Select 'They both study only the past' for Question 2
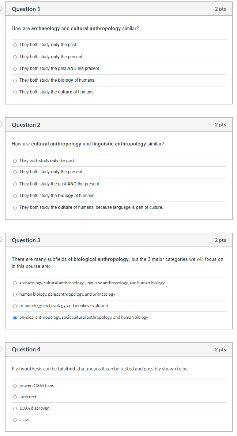This screenshot has height=436, width=237. tap(15, 160)
